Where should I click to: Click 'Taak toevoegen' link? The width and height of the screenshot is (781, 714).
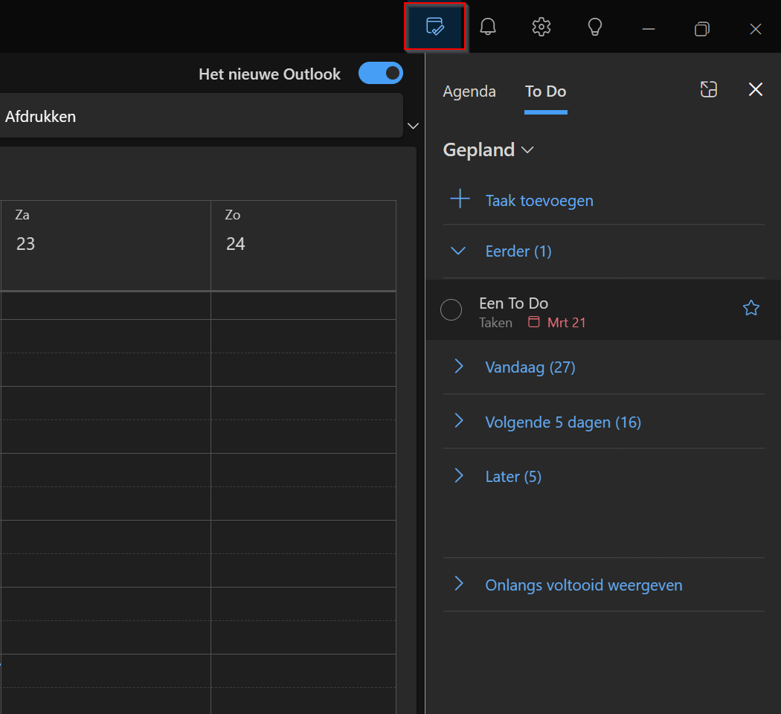(x=539, y=201)
